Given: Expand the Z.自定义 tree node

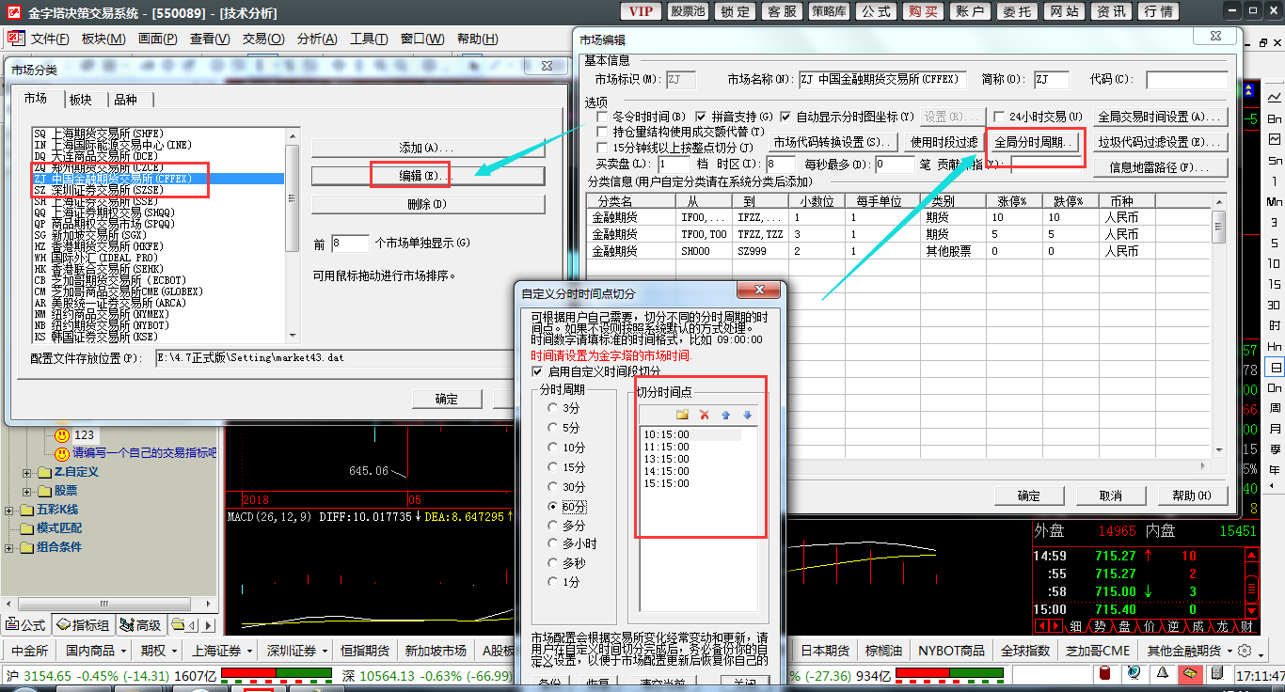Looking at the screenshot, I should pyautogui.click(x=27, y=472).
